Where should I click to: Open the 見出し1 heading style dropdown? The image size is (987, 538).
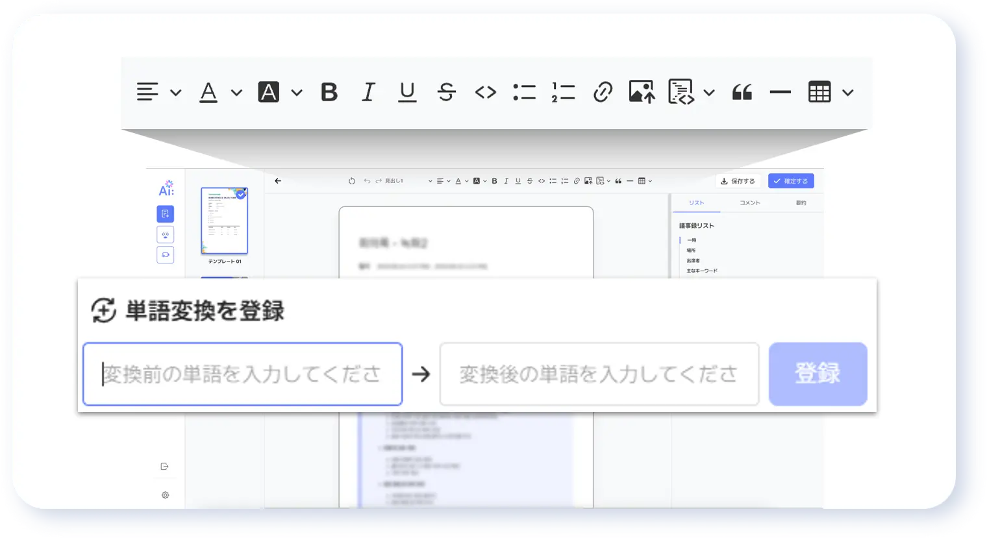click(408, 181)
